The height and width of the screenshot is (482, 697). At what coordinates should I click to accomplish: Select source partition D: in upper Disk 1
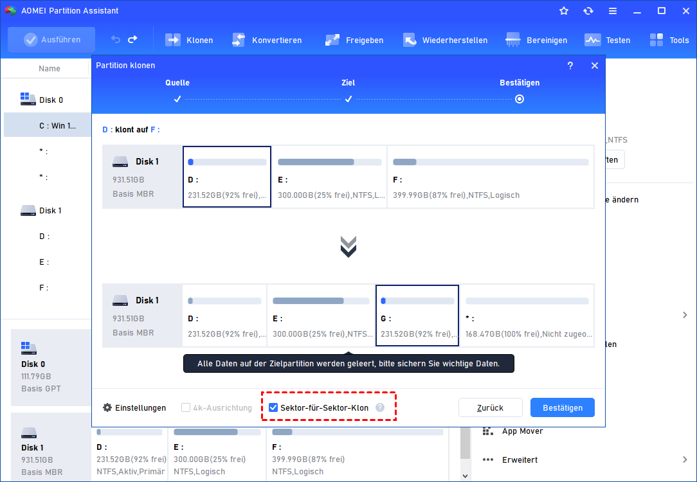click(x=227, y=177)
